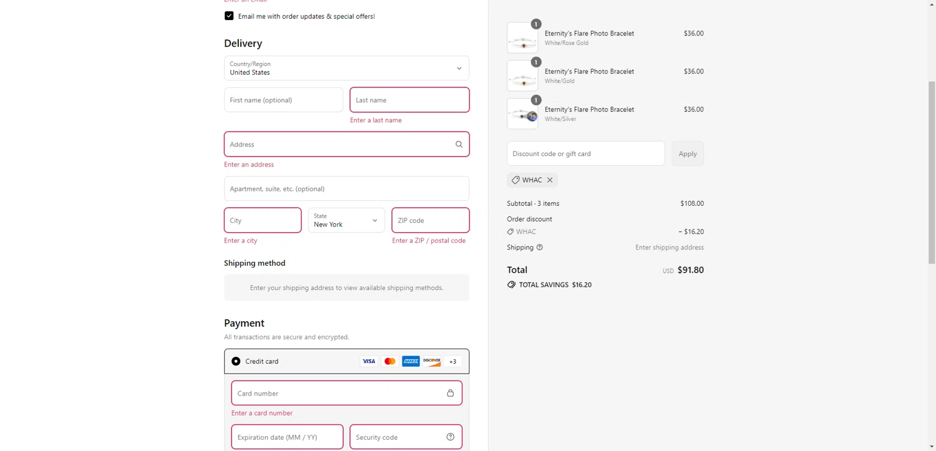936x451 pixels.
Task: Click the Discount code or gift card field
Action: tap(586, 153)
